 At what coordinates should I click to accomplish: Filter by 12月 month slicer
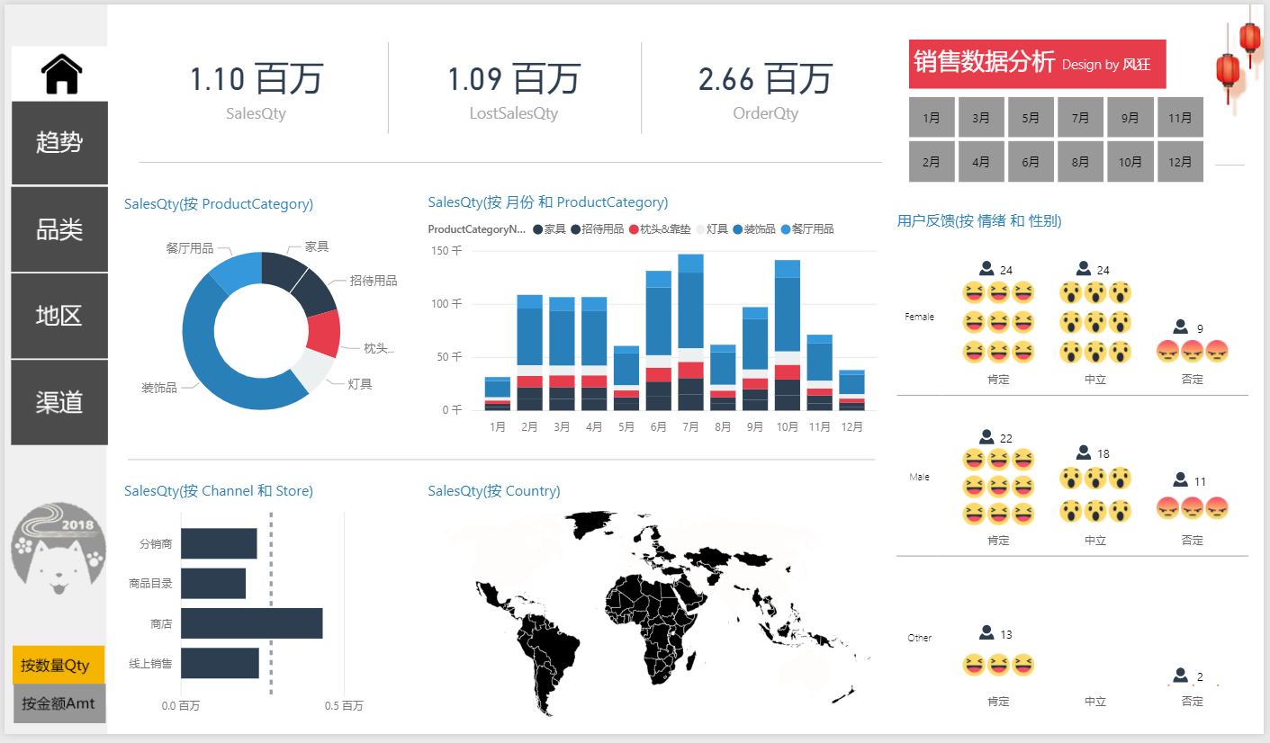(1179, 162)
